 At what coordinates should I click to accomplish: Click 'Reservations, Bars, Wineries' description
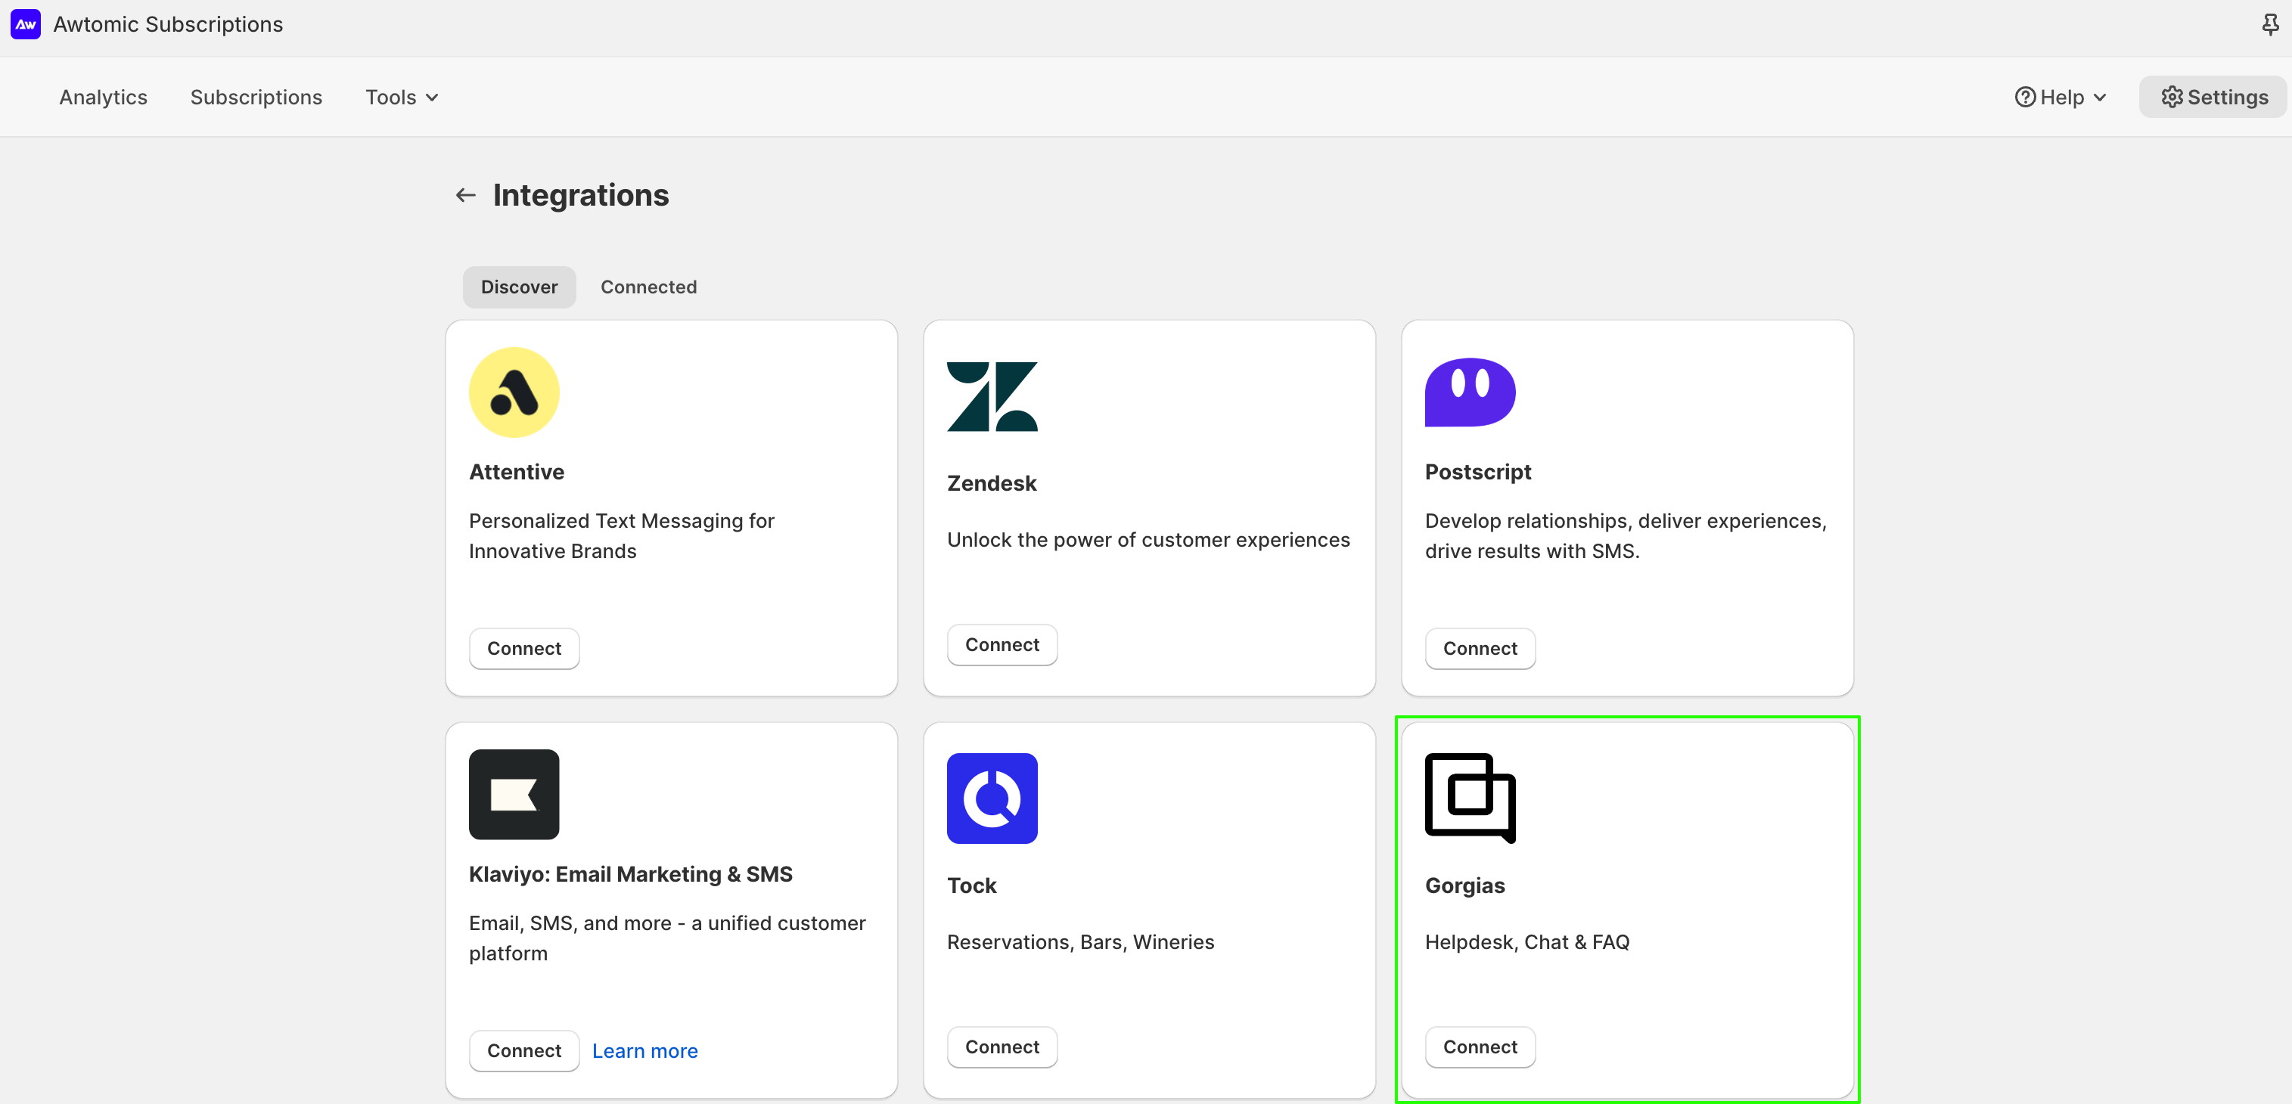[1080, 942]
